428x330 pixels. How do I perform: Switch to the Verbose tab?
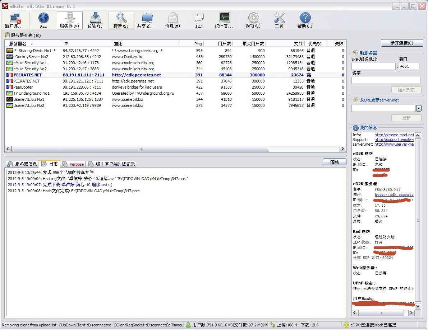tap(73, 164)
